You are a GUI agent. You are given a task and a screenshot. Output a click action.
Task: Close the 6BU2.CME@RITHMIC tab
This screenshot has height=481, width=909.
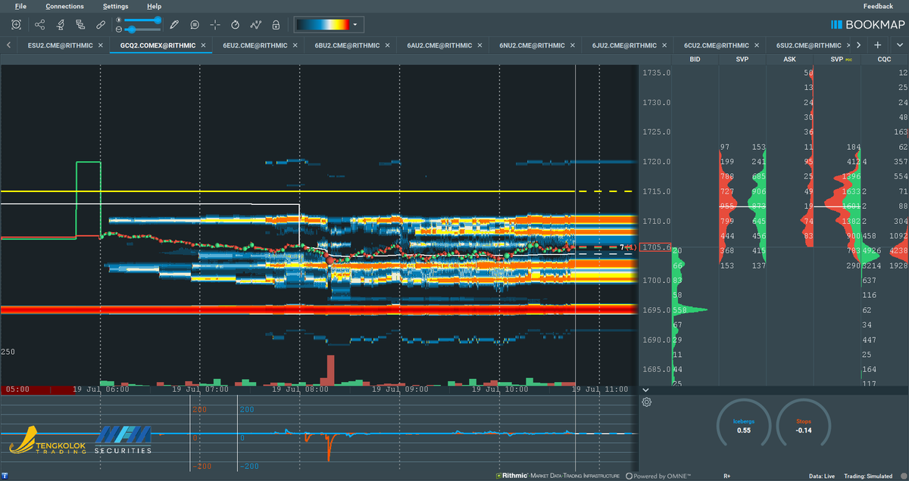(388, 45)
